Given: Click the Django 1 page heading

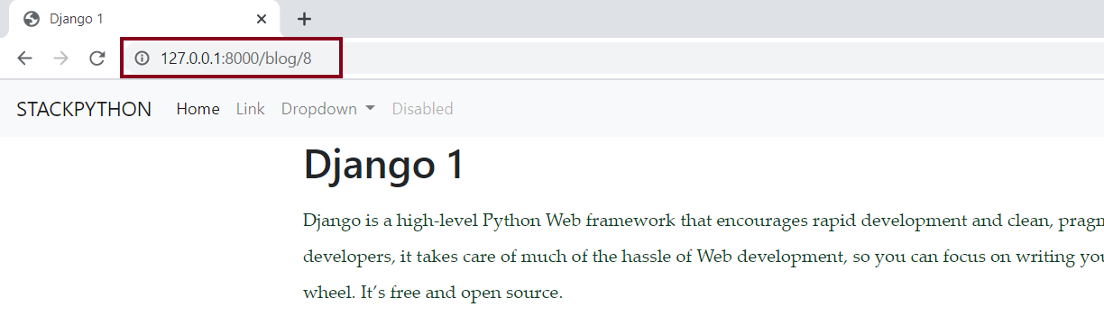Looking at the screenshot, I should (384, 166).
